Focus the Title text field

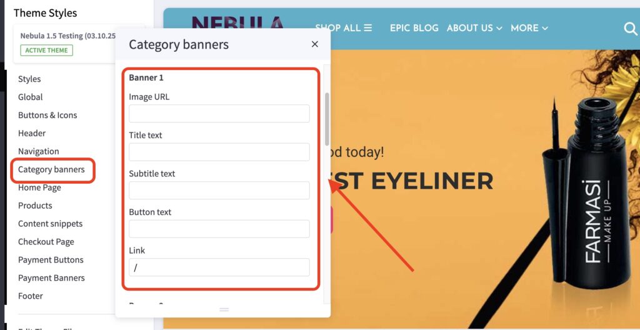219,152
